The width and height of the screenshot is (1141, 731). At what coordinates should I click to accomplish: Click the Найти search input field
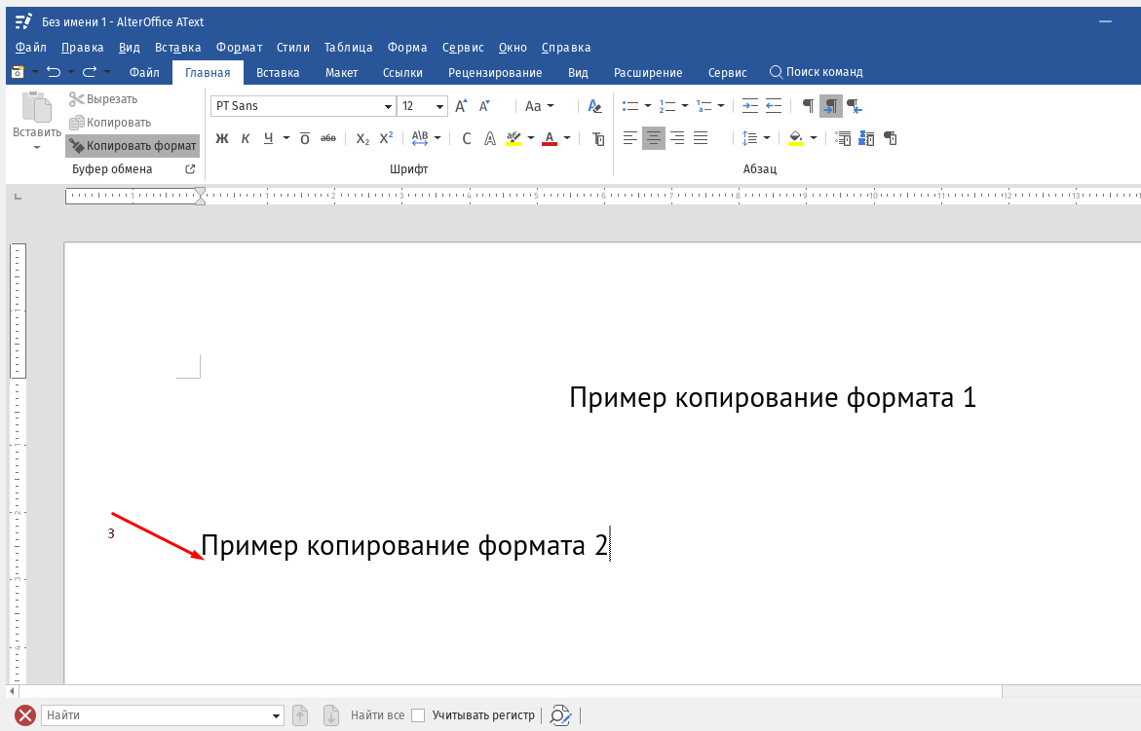[x=156, y=715]
